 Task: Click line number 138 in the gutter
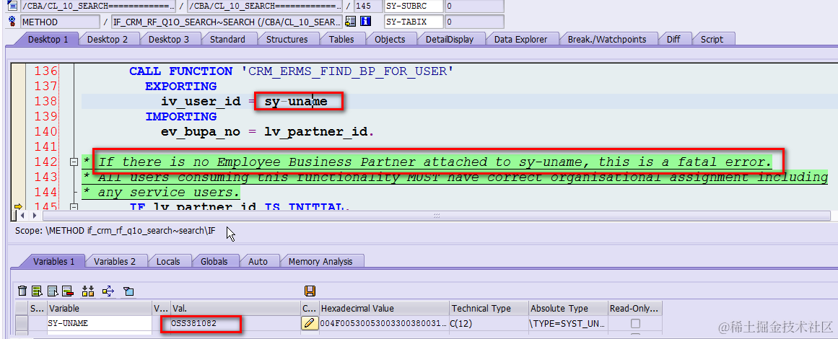click(45, 102)
